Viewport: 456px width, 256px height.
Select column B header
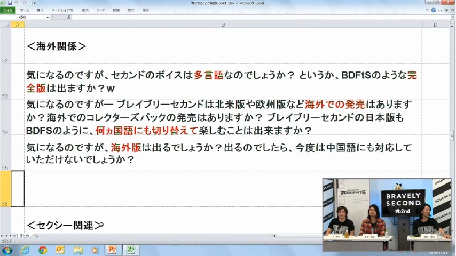coord(223,25)
